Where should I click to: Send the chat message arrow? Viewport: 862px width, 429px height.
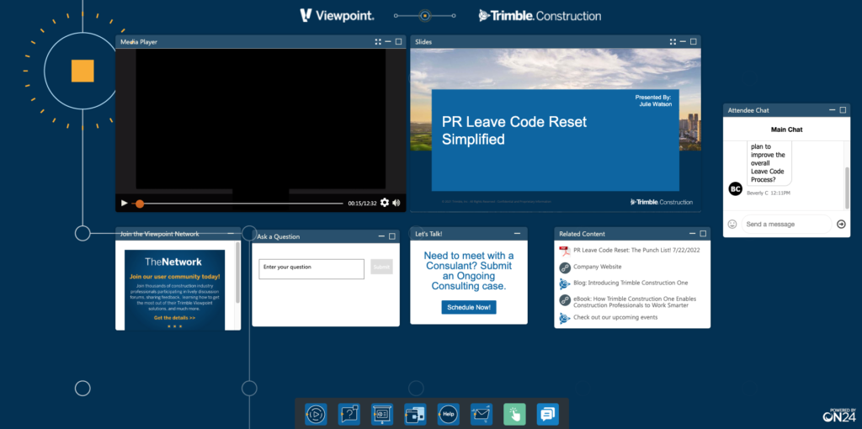841,224
